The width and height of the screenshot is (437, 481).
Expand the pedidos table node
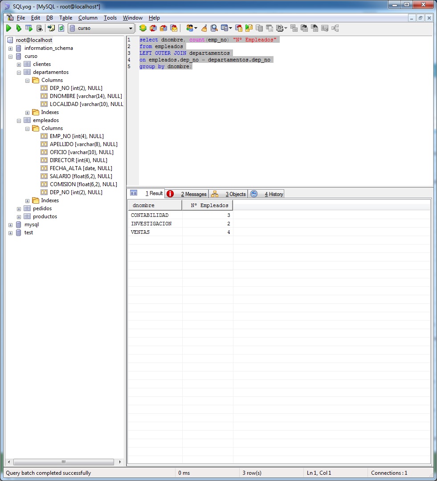pos(19,209)
